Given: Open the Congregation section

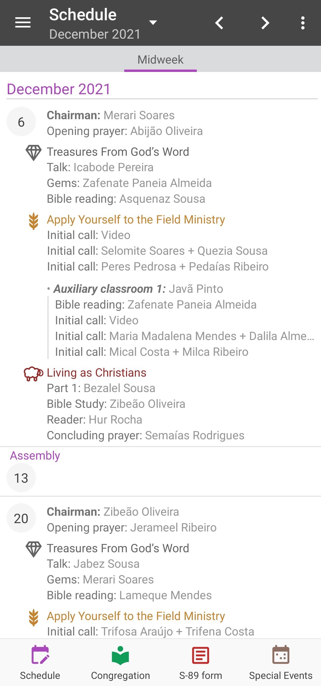Looking at the screenshot, I should 120,662.
